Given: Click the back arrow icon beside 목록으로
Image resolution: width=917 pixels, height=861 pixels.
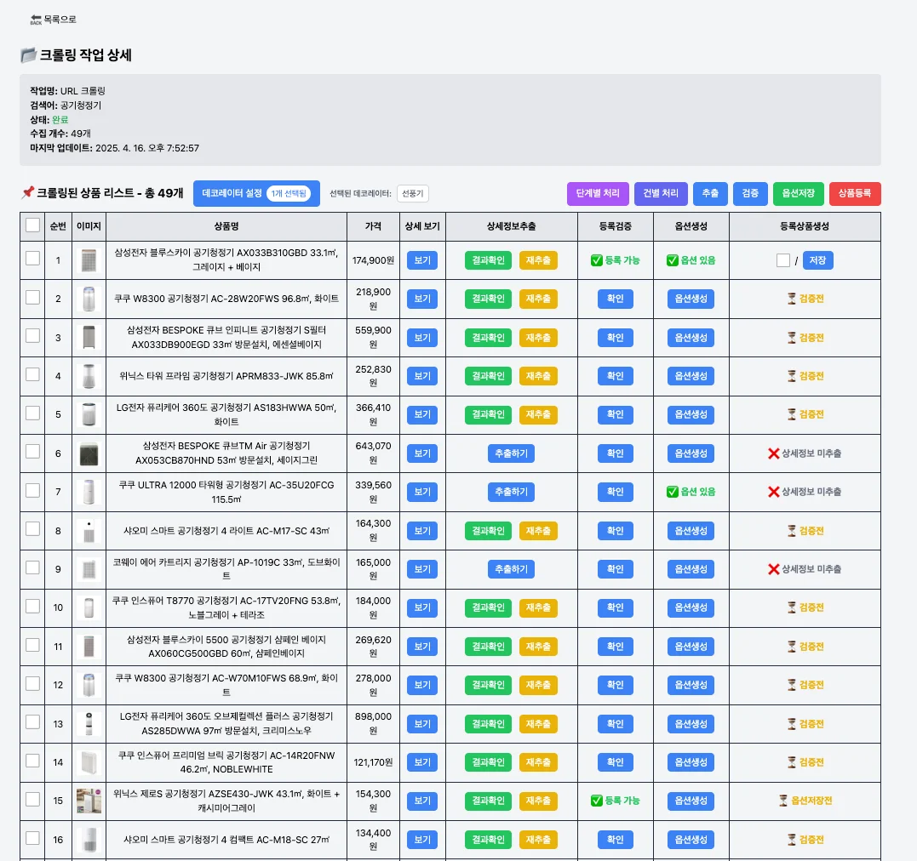Looking at the screenshot, I should click(x=36, y=20).
